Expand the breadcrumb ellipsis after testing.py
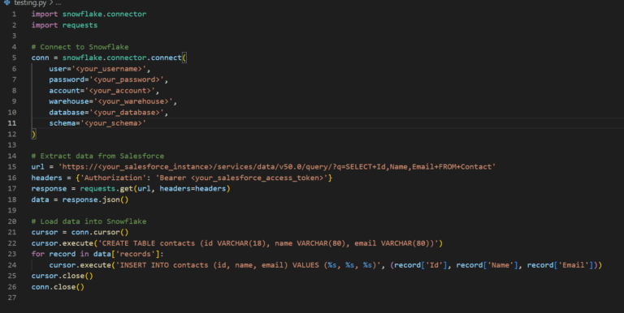The width and height of the screenshot is (624, 313). (58, 3)
